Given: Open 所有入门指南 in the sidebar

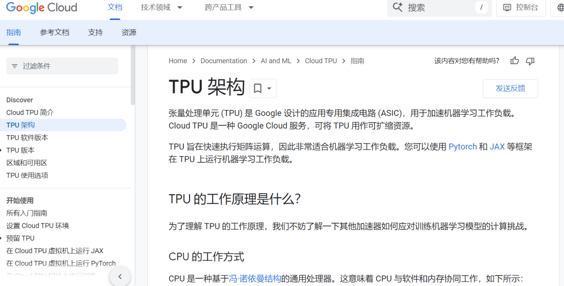Looking at the screenshot, I should point(27,213).
